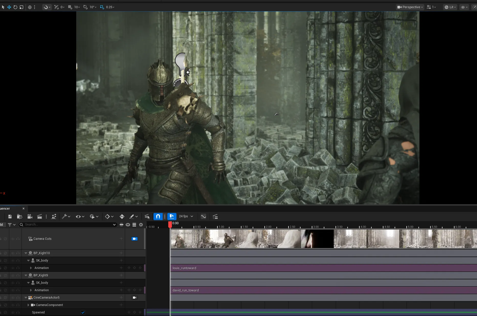
Task: Toggle sequencer snapping magnet button
Action: (x=158, y=217)
